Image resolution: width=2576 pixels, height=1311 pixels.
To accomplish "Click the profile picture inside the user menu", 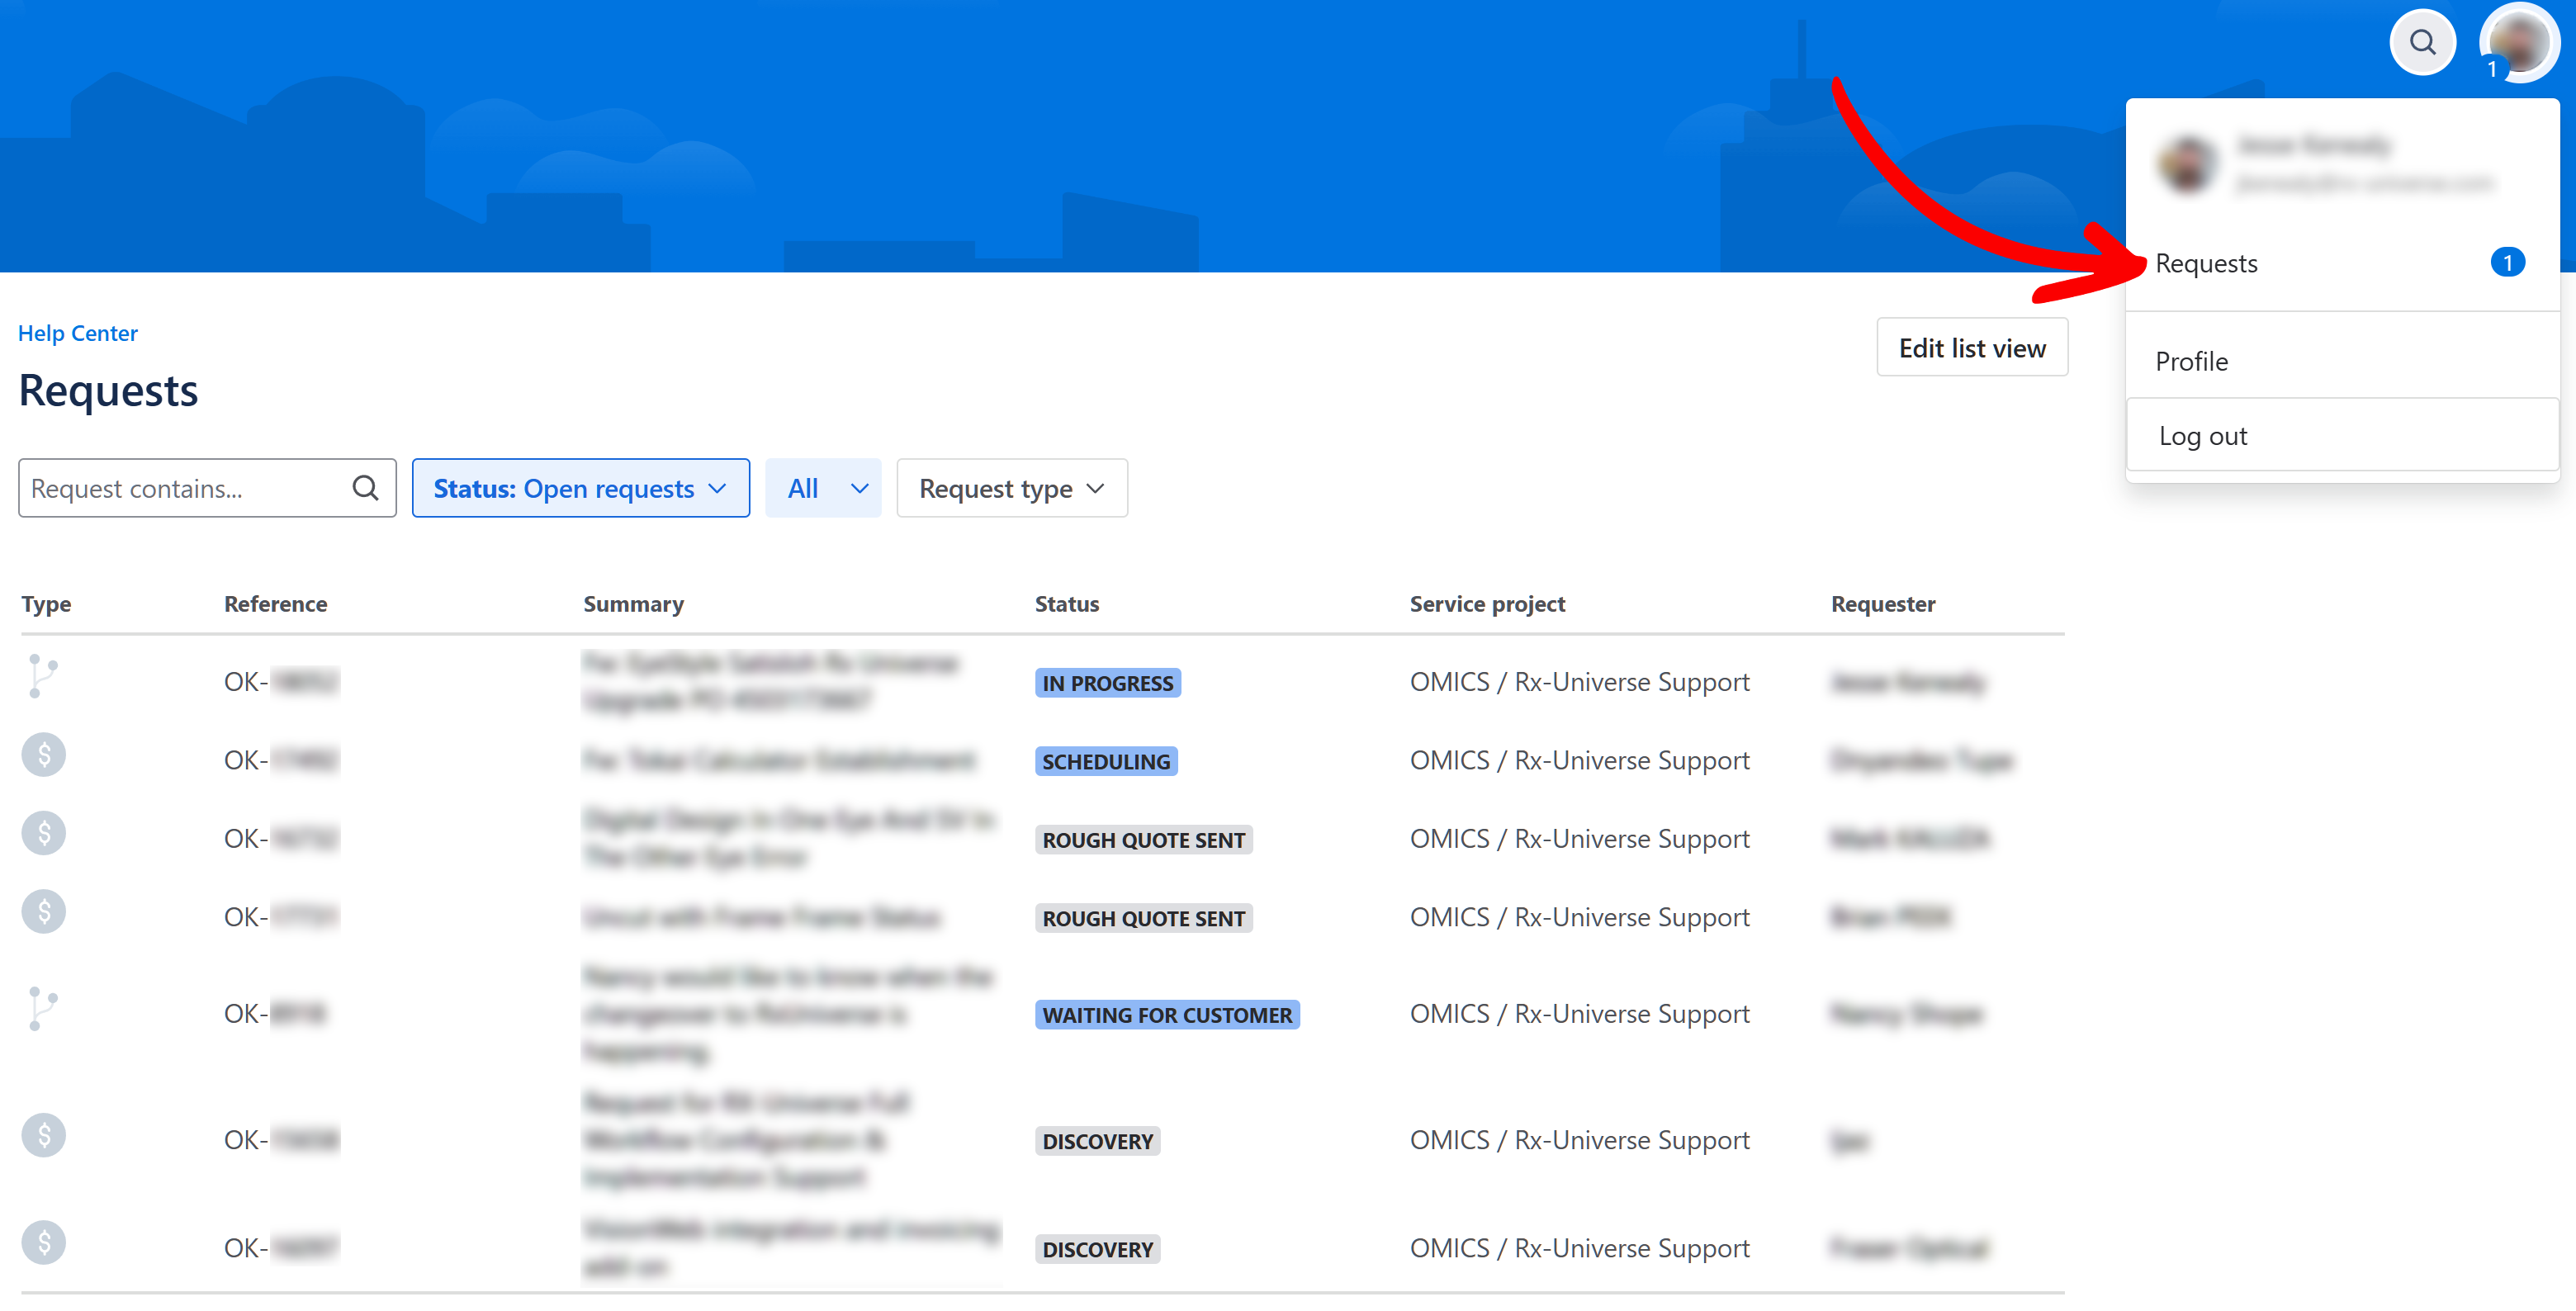I will [2186, 164].
